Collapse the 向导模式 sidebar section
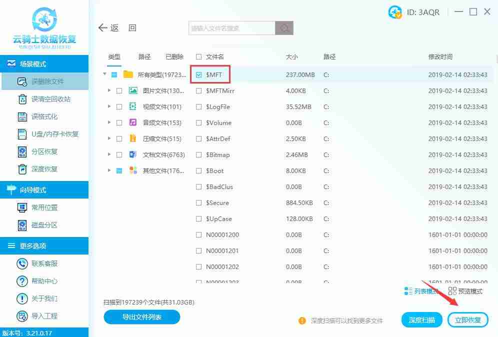The height and width of the screenshot is (337, 498). tap(44, 190)
